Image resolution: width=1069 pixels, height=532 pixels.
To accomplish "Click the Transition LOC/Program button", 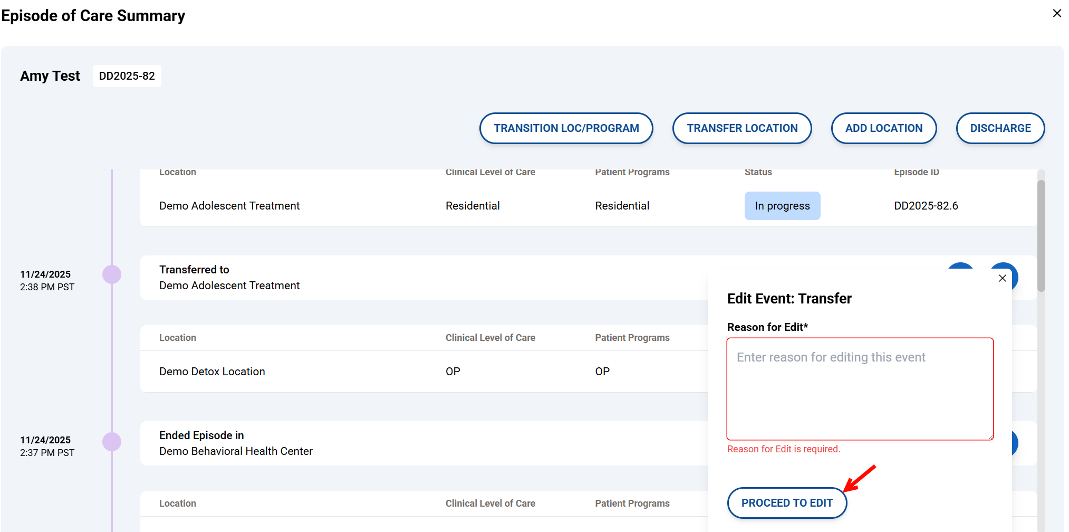I will [x=566, y=128].
